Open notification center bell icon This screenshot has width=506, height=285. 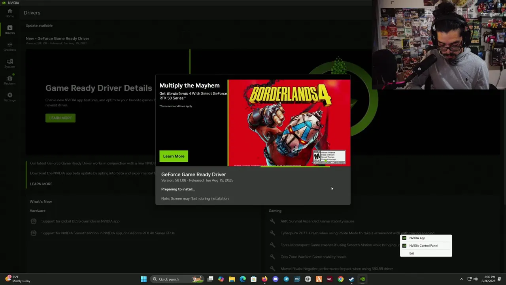coord(499,279)
